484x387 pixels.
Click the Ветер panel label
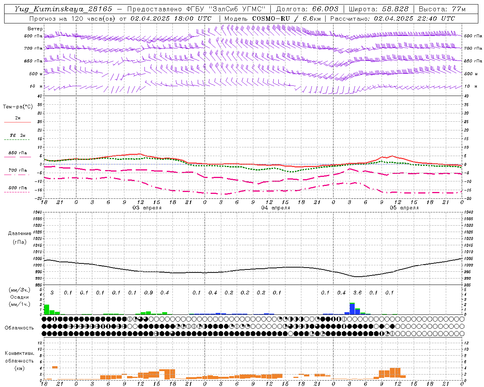(35, 29)
